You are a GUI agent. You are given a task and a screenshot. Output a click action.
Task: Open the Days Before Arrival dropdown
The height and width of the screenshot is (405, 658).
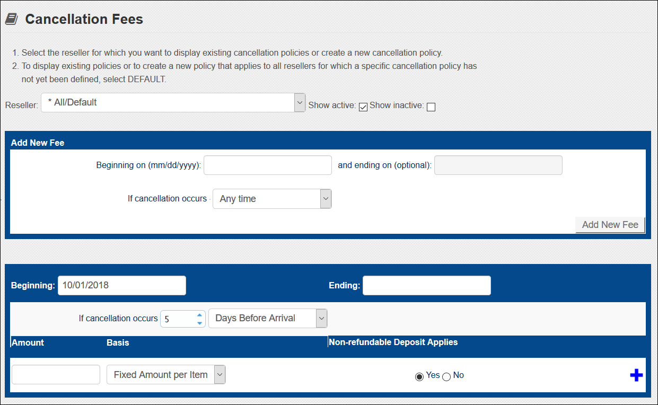pos(268,318)
